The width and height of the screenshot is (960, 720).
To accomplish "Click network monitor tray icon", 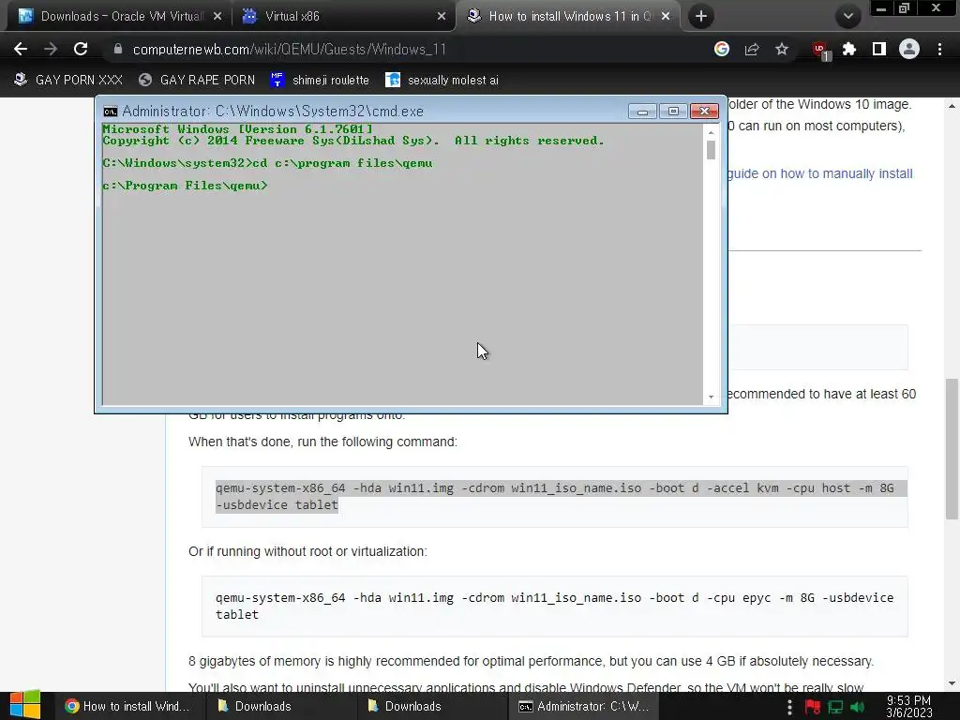I will (835, 707).
